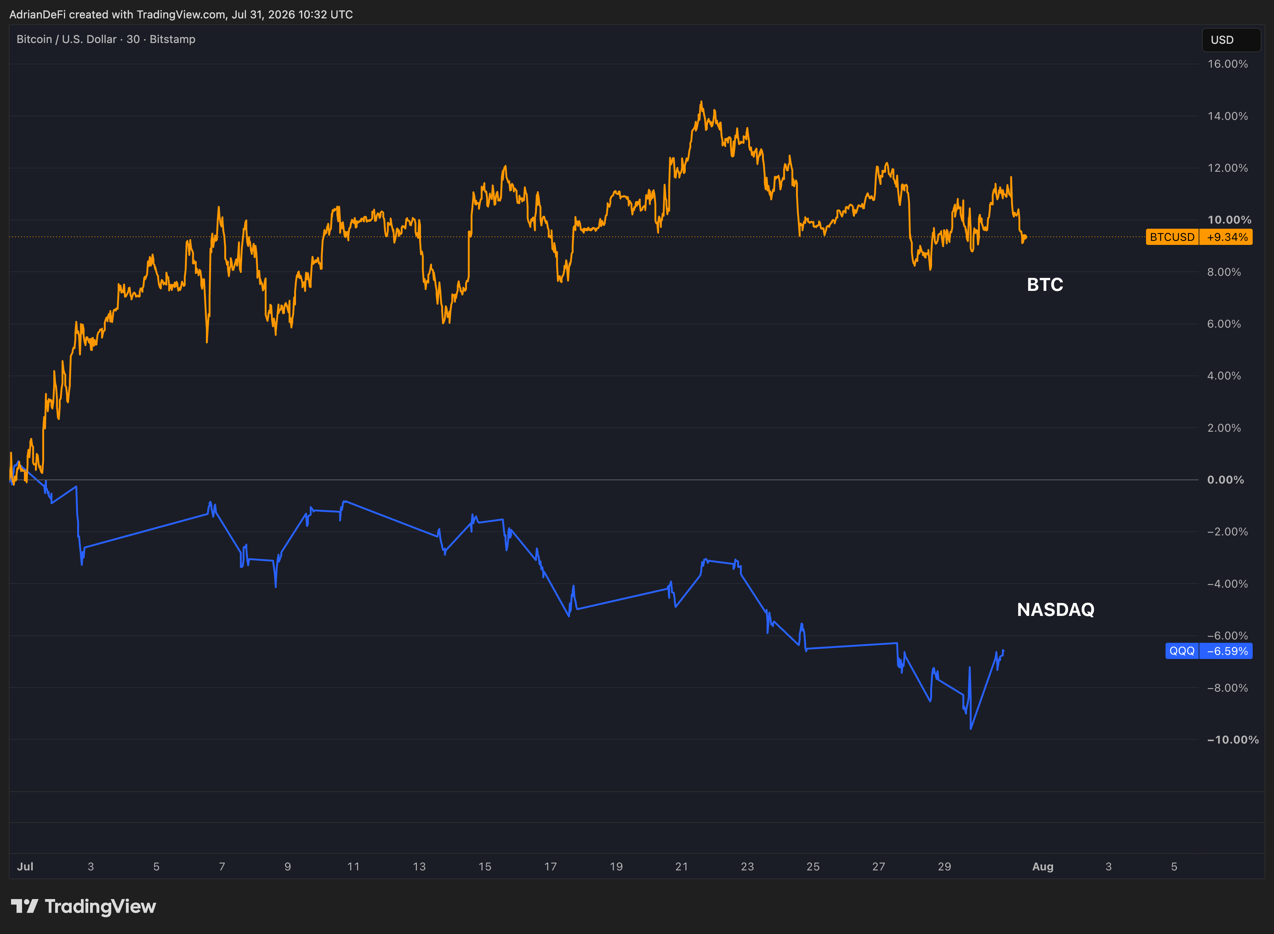
Task: Click the QQQ blue price label
Action: pyautogui.click(x=1181, y=651)
